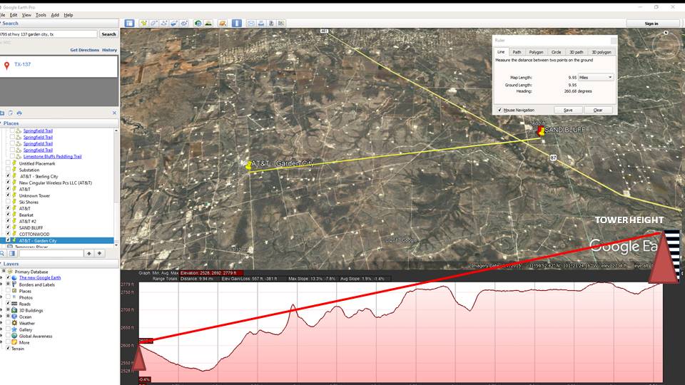This screenshot has height=385, width=685.
Task: Click the copy icon below search results
Action: (x=11, y=113)
